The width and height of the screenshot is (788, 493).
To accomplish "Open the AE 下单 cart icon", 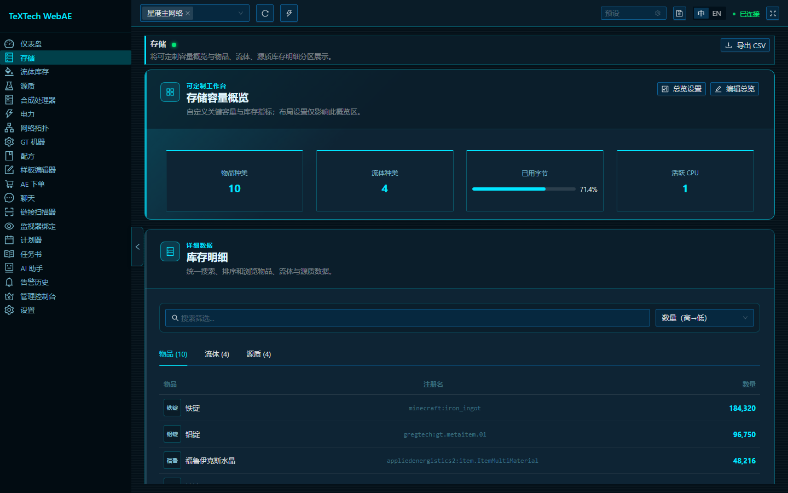I will click(x=9, y=184).
